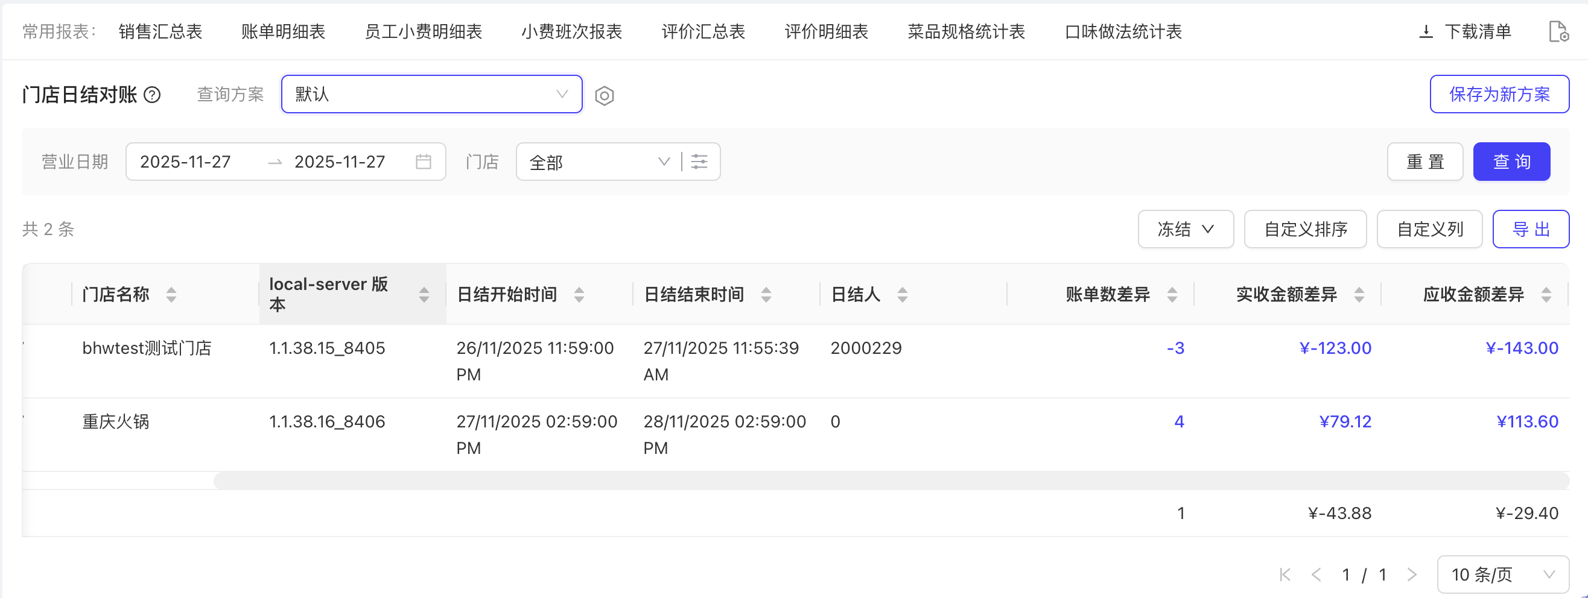This screenshot has height=598, width=1588.
Task: Click the 导出 button
Action: tap(1531, 229)
